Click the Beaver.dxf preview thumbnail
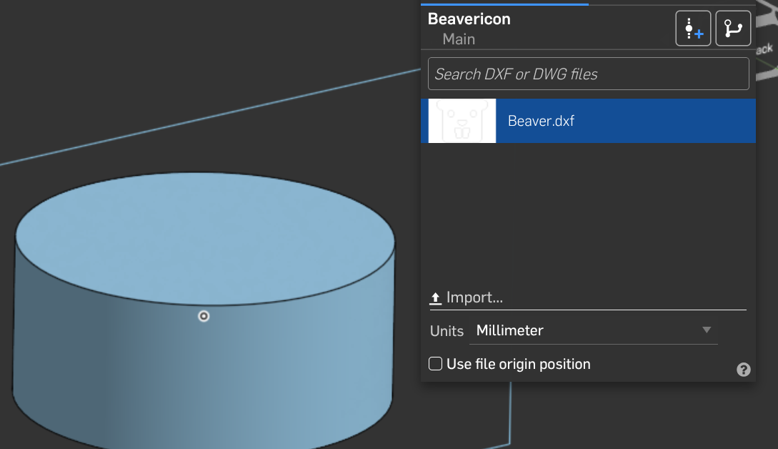Viewport: 778px width, 449px height. point(462,121)
